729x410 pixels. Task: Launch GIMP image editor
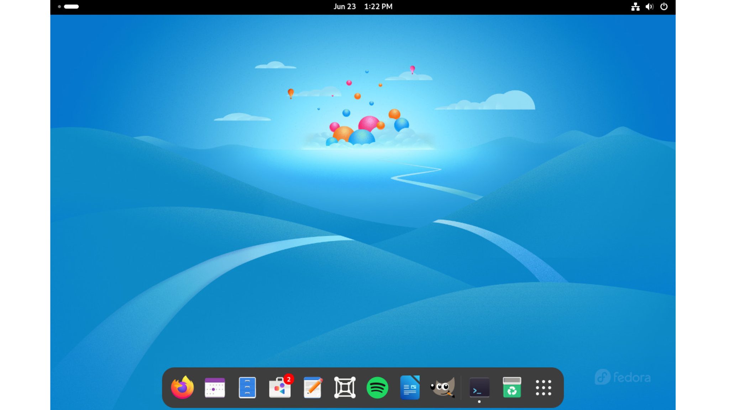pos(442,387)
